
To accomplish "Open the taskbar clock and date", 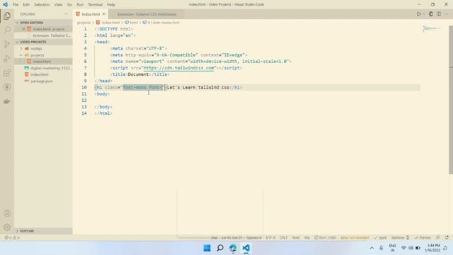I will (432, 248).
